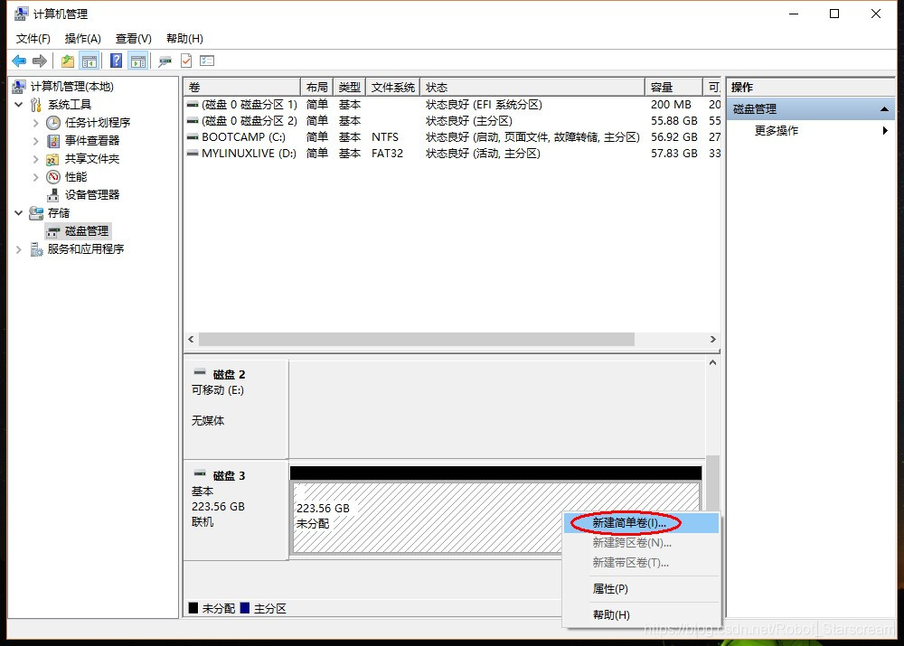Click the 服务和应用程序 icon
Image resolution: width=904 pixels, height=646 pixels.
pos(36,249)
